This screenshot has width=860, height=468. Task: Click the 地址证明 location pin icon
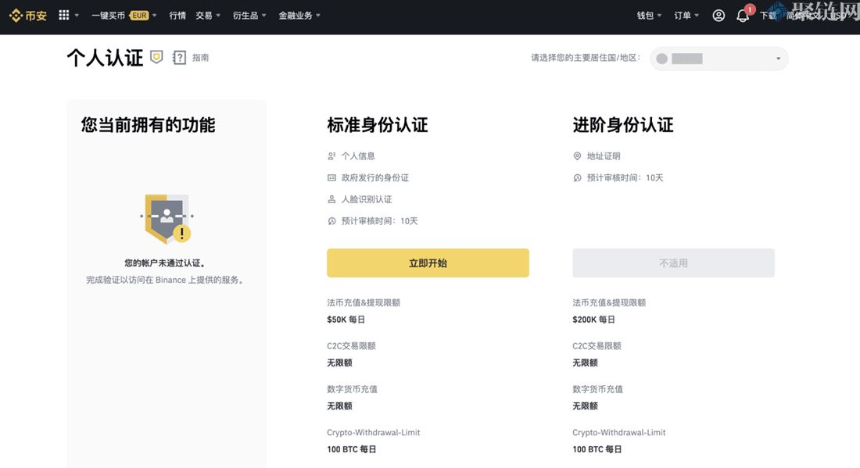click(x=577, y=155)
